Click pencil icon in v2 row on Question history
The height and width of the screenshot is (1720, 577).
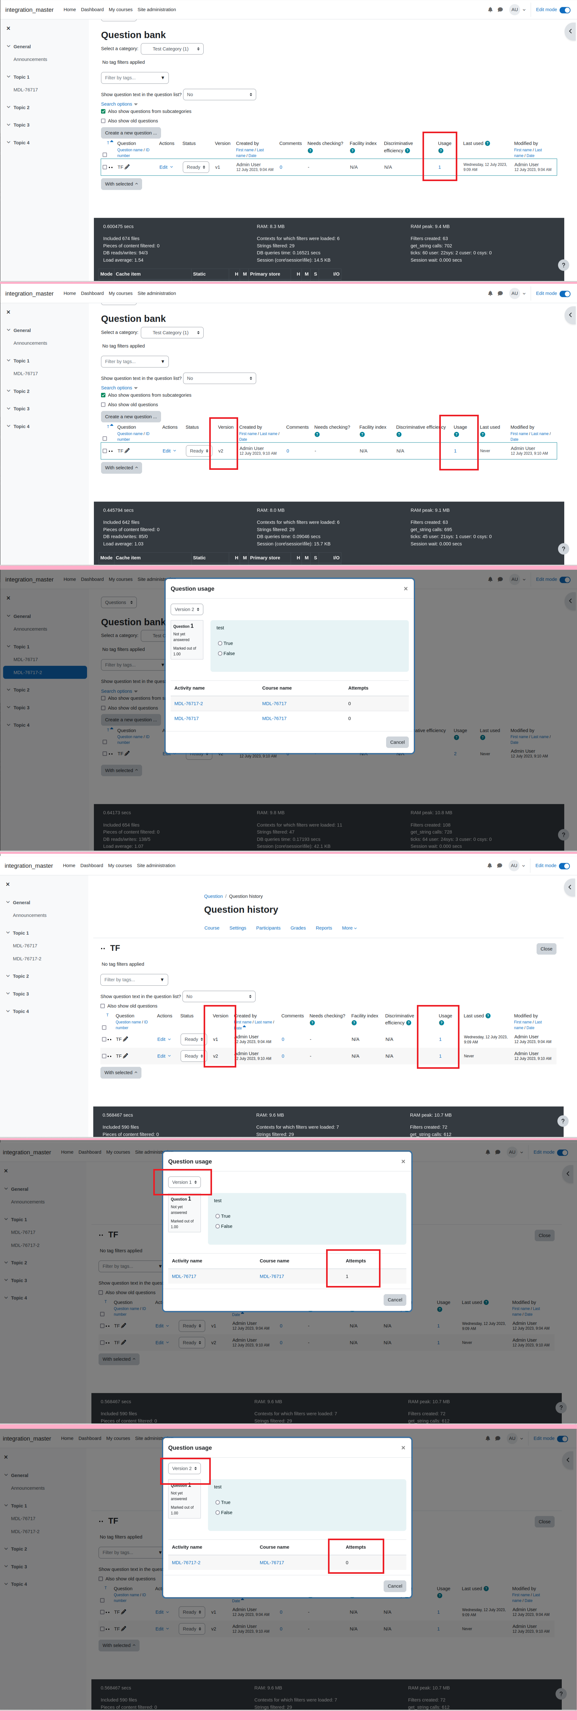[x=125, y=1056]
